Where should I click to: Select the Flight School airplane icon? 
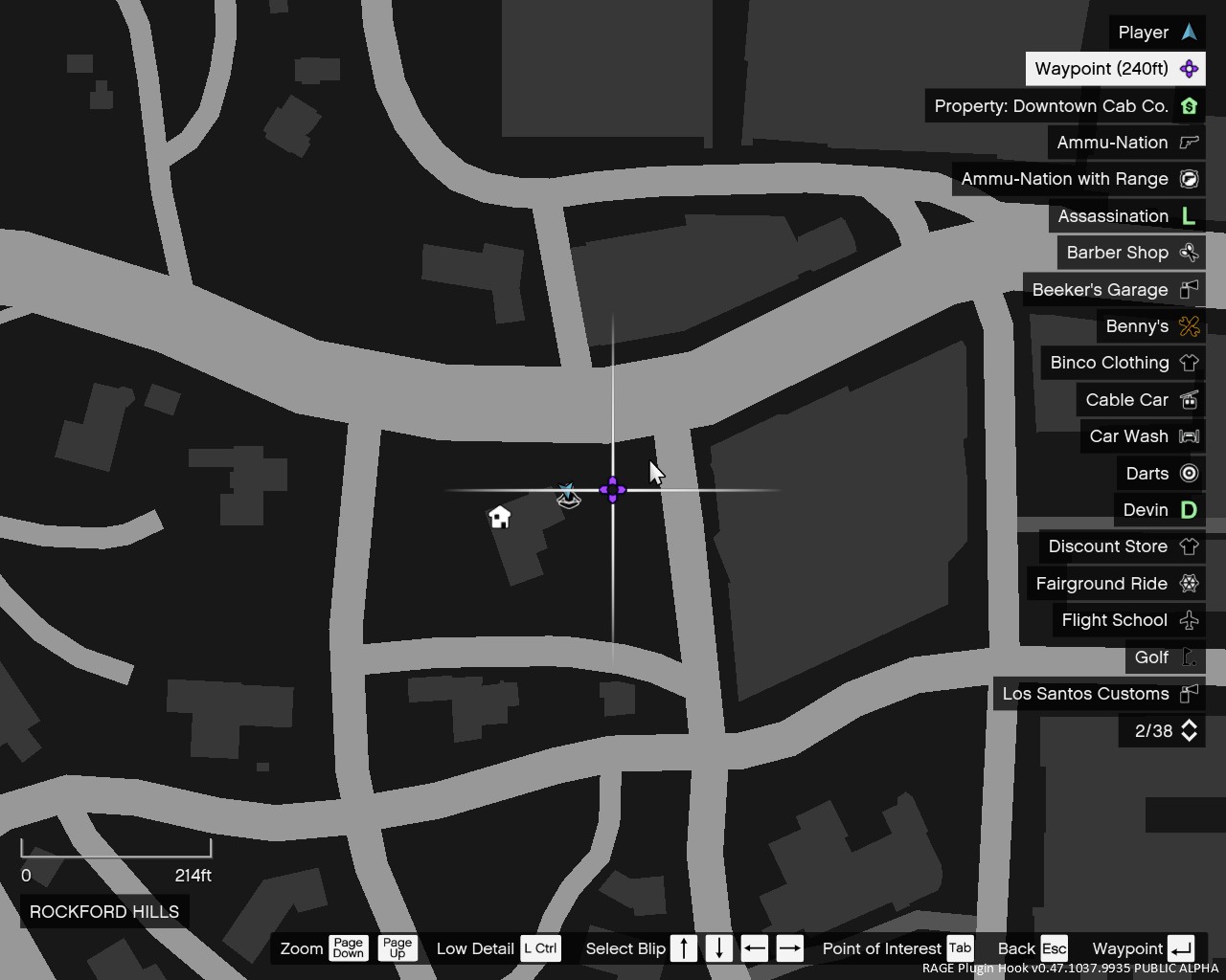pyautogui.click(x=1189, y=620)
